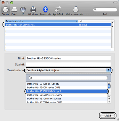Sort by Tulostimen nimi column header
The width and height of the screenshot is (119, 121).
coord(41,21)
